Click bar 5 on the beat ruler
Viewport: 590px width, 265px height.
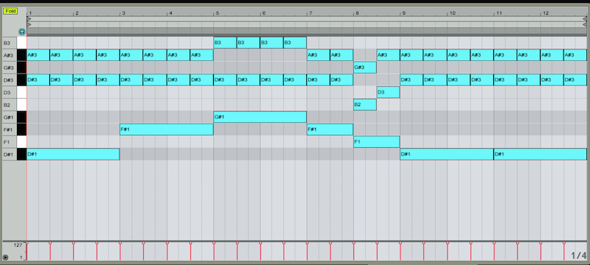point(217,13)
